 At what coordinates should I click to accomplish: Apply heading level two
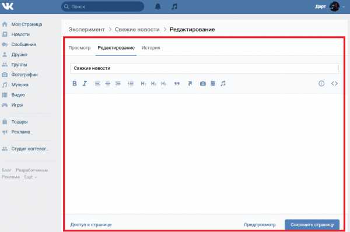(153, 83)
